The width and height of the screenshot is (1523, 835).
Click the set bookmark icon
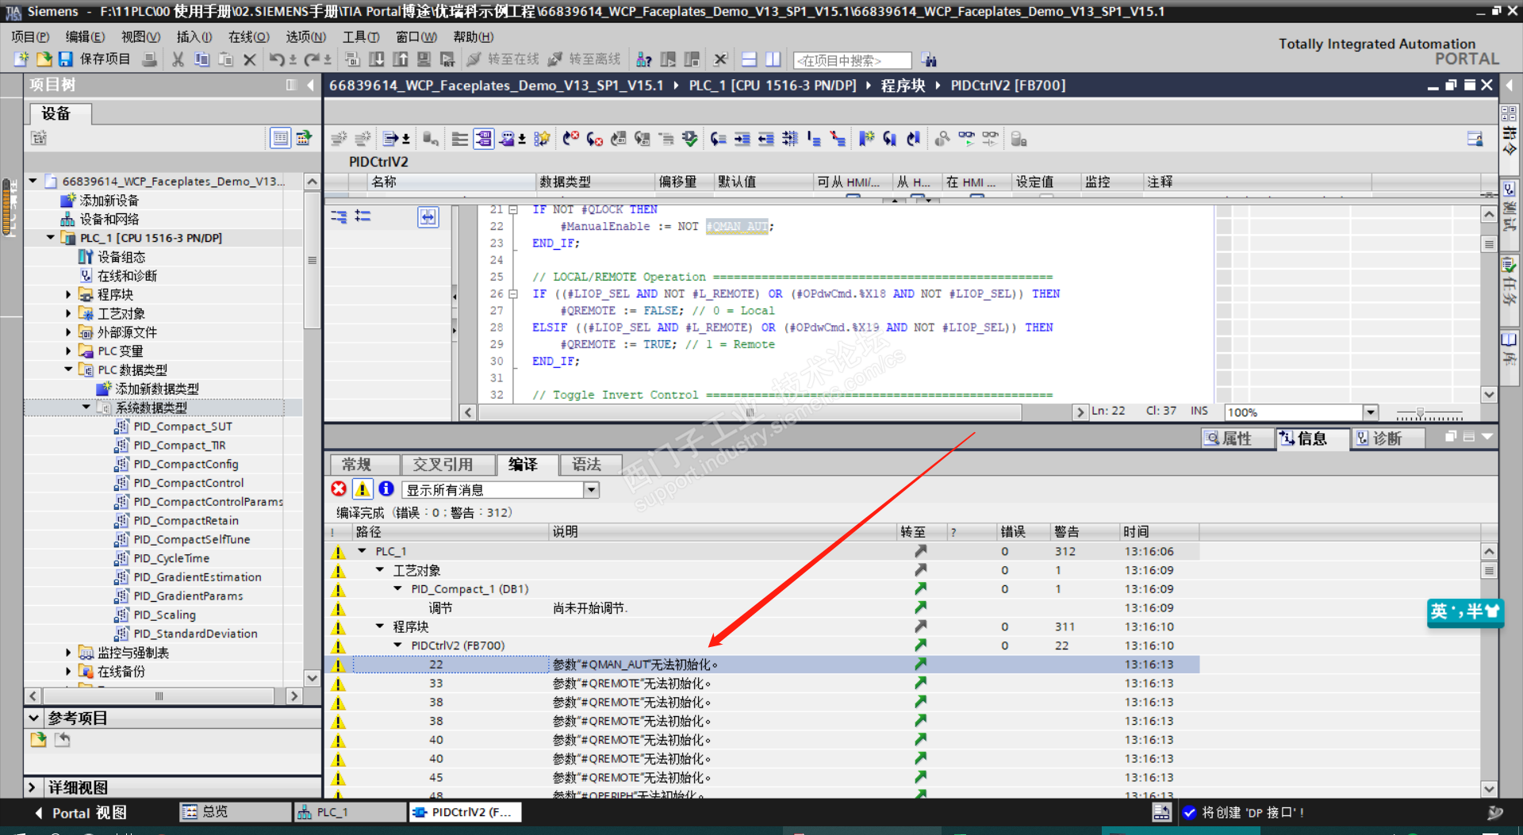866,139
